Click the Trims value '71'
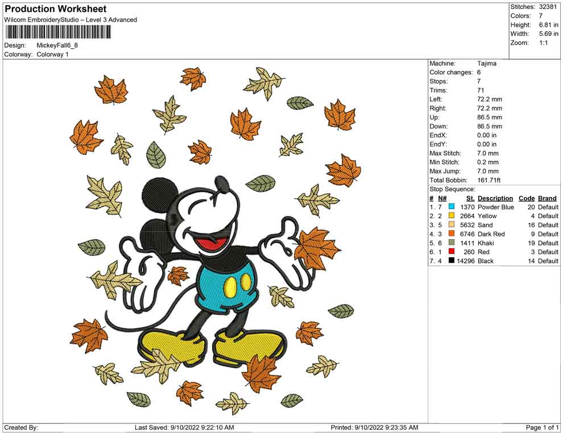Image resolution: width=563 pixels, height=433 pixels. pyautogui.click(x=481, y=90)
